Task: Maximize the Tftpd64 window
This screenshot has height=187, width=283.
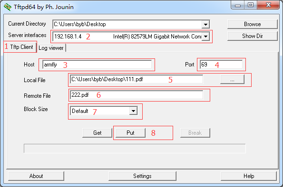Action: pos(251,5)
